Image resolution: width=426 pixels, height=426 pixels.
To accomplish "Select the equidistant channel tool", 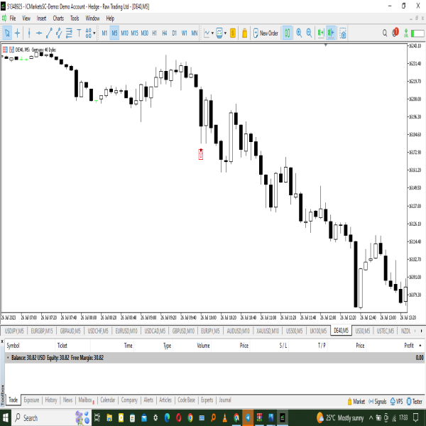I will tap(59, 33).
